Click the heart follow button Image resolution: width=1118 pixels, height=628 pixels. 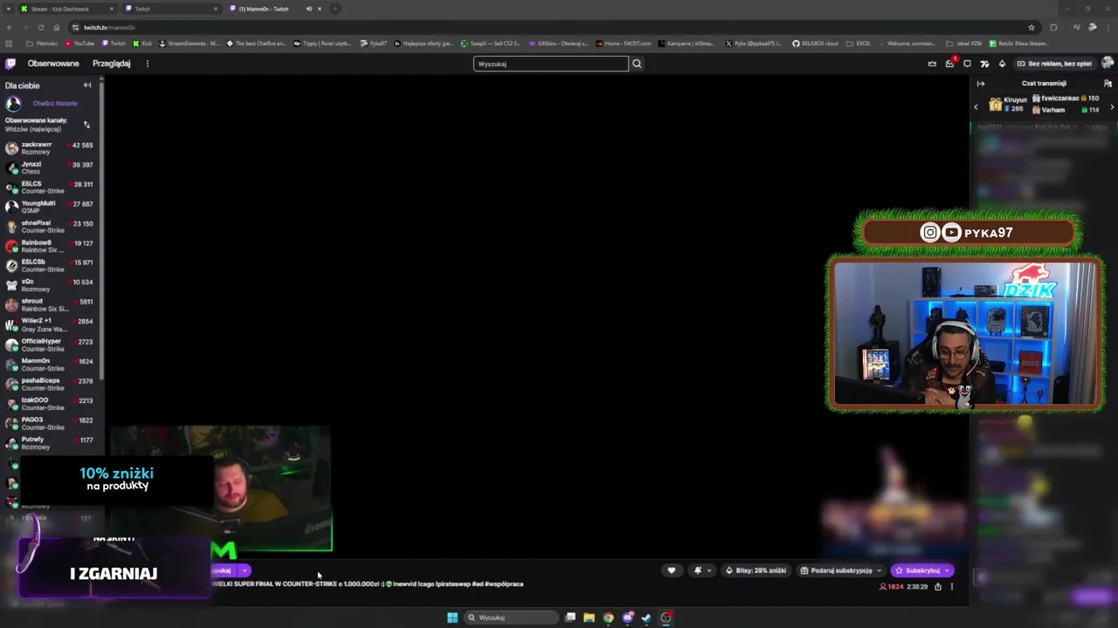pos(671,570)
